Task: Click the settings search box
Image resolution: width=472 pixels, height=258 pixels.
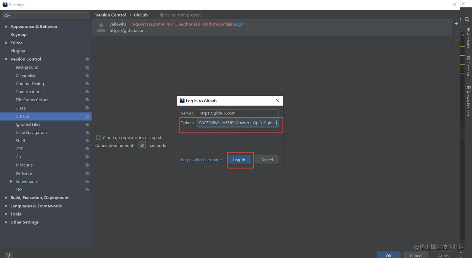Action: point(46,16)
